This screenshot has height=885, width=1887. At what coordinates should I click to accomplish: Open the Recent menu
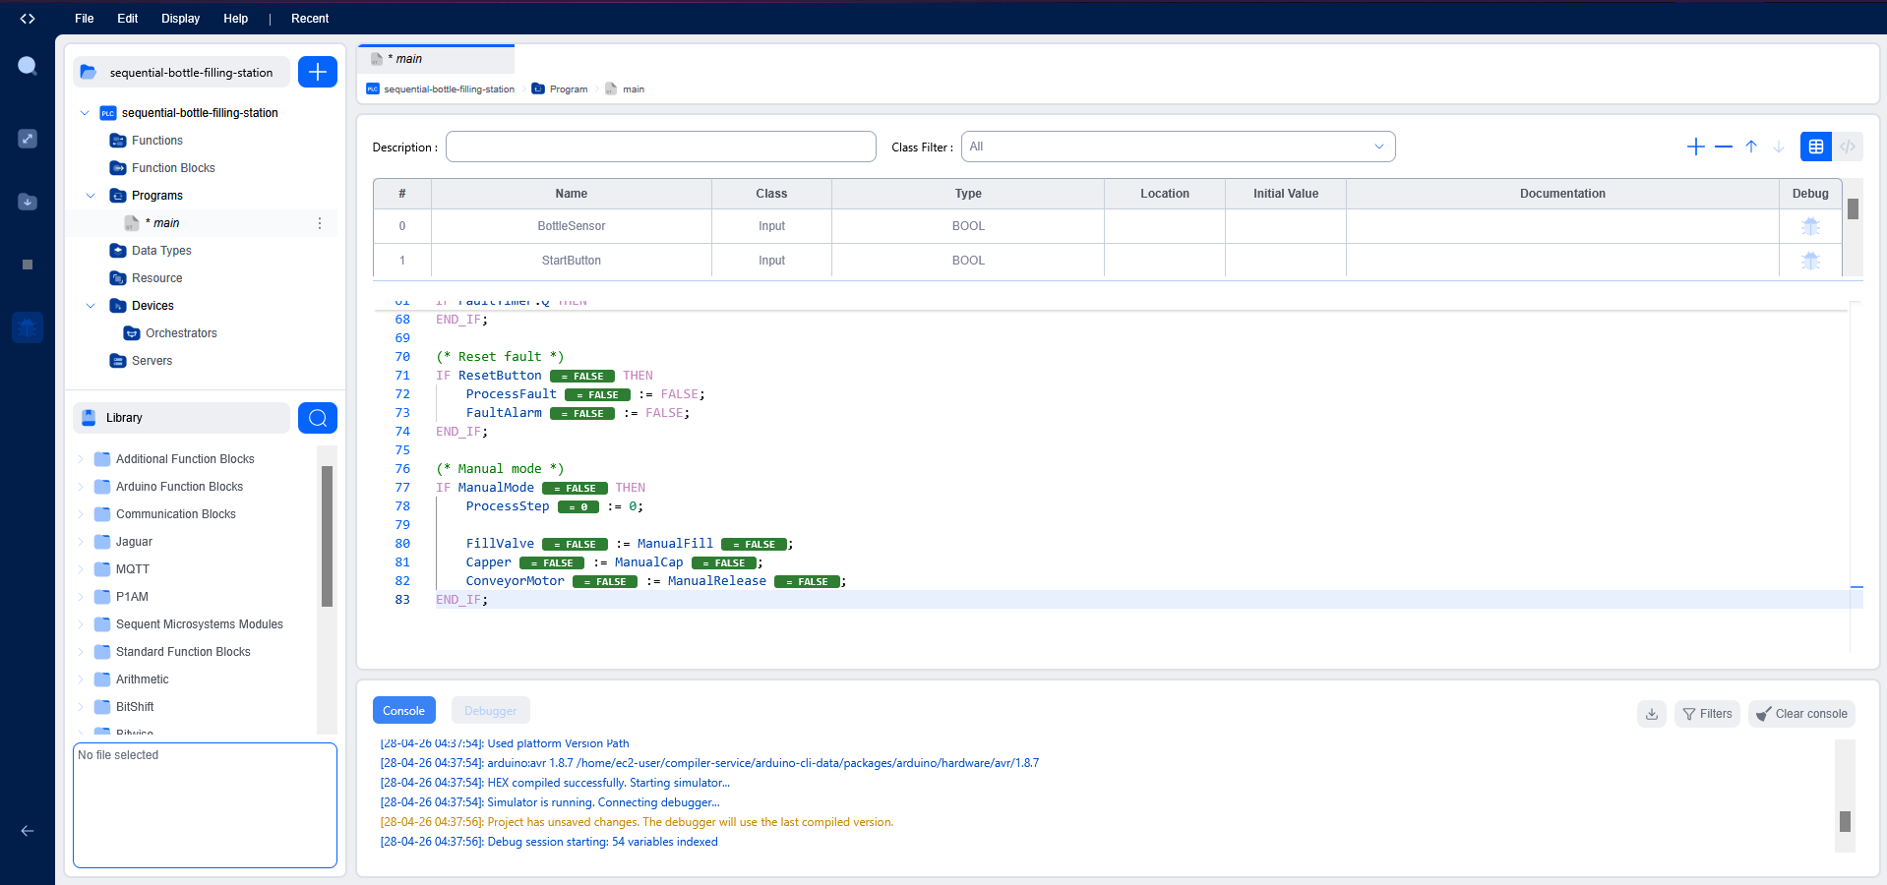point(310,19)
